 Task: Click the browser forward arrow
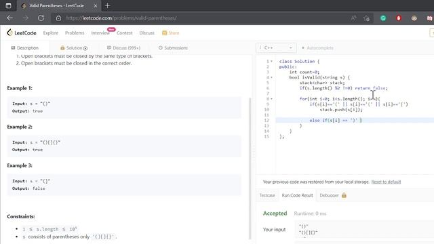click(x=26, y=18)
